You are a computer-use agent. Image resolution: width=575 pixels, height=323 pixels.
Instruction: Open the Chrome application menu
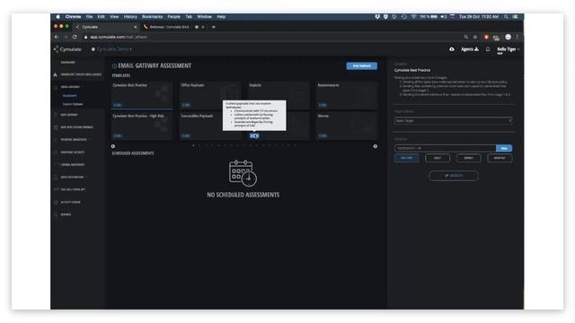point(73,17)
